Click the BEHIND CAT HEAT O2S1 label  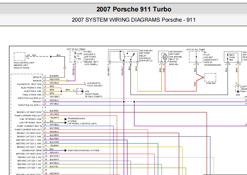pos(29,133)
